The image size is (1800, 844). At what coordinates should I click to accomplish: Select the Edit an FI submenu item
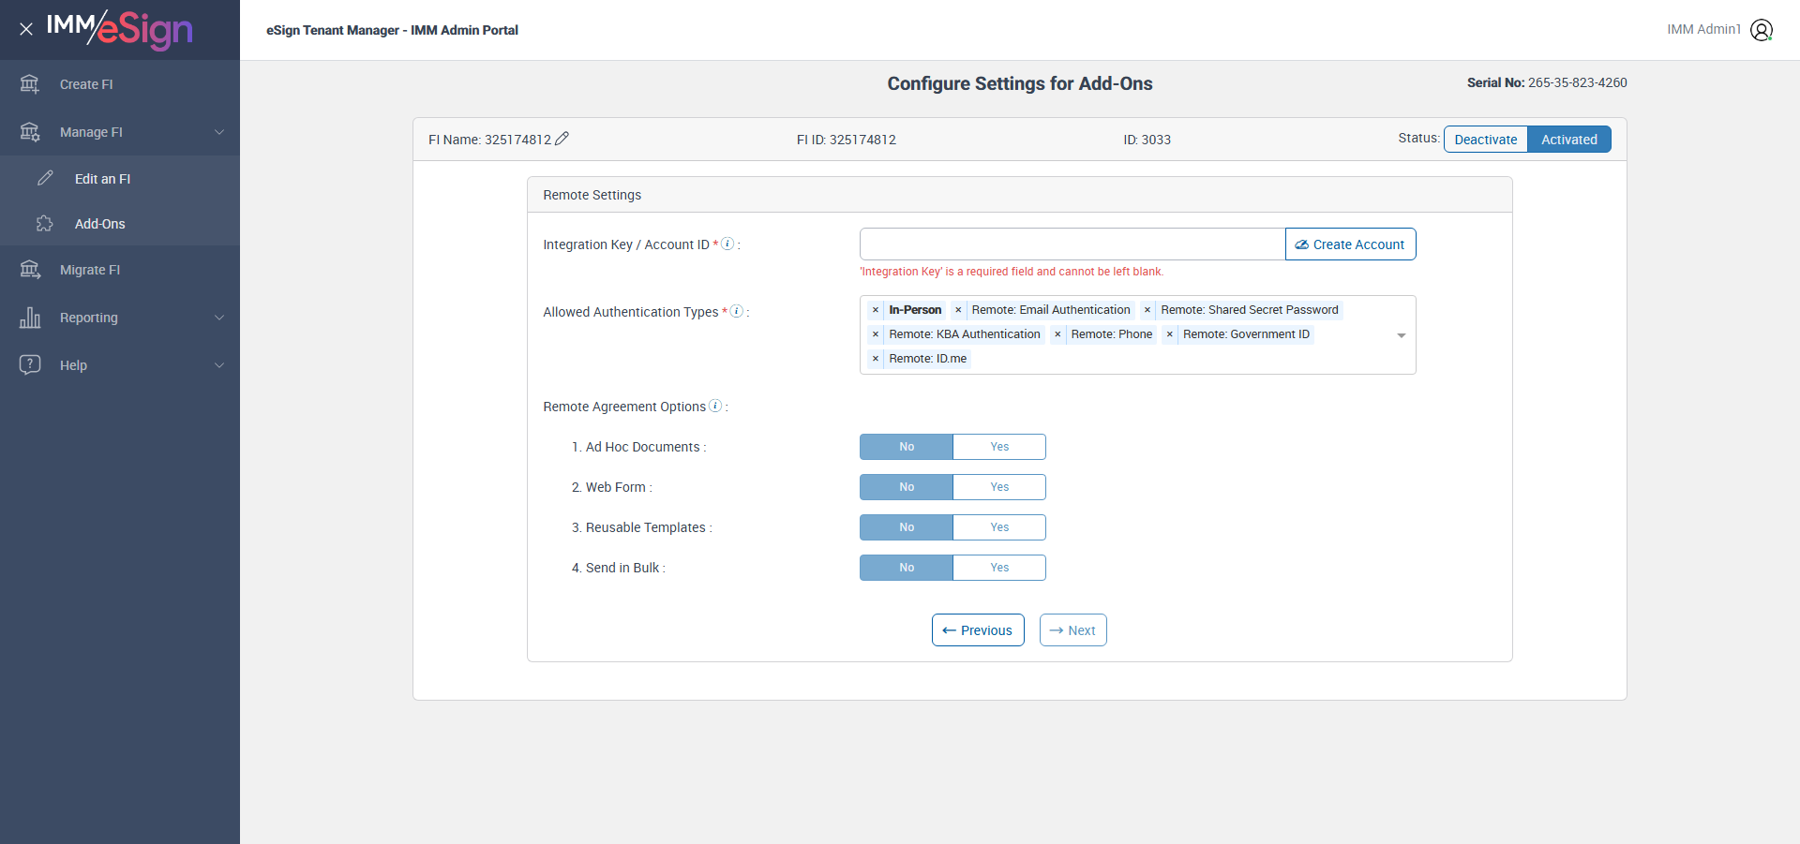pyautogui.click(x=120, y=178)
